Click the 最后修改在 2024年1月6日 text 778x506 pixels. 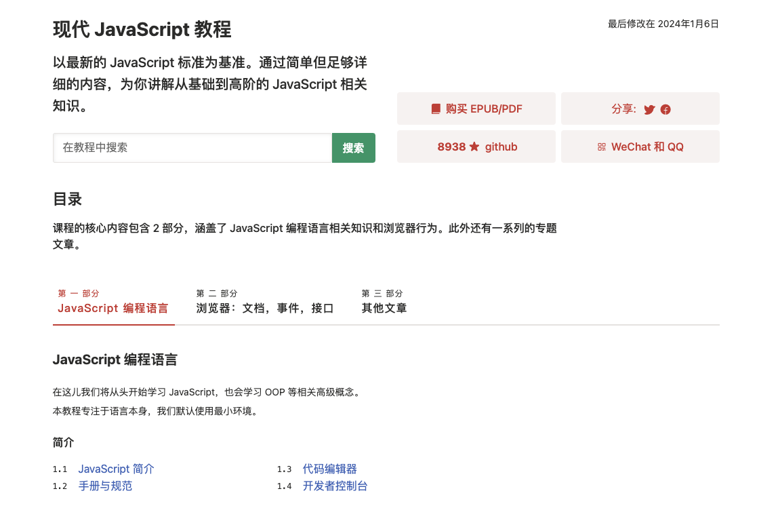[663, 24]
